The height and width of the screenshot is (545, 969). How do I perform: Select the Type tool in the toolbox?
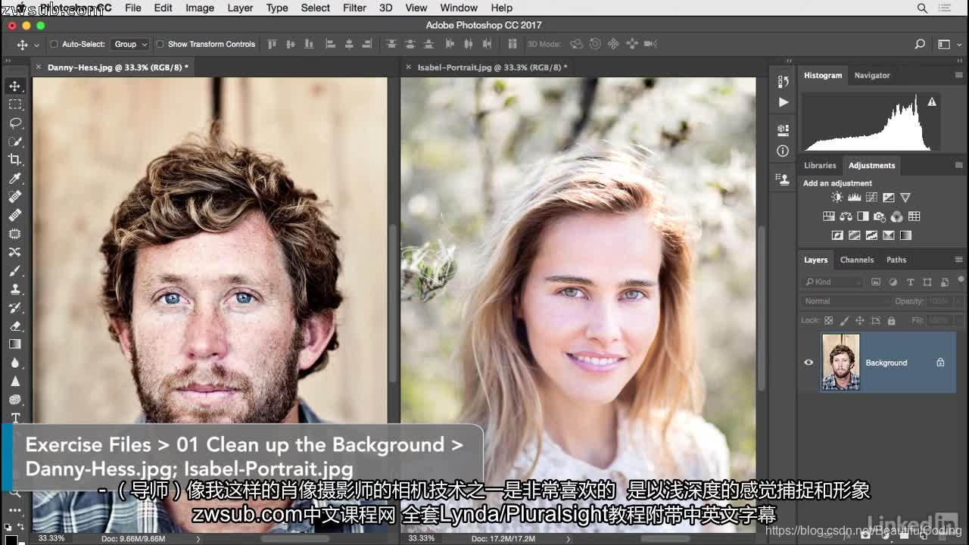click(15, 418)
